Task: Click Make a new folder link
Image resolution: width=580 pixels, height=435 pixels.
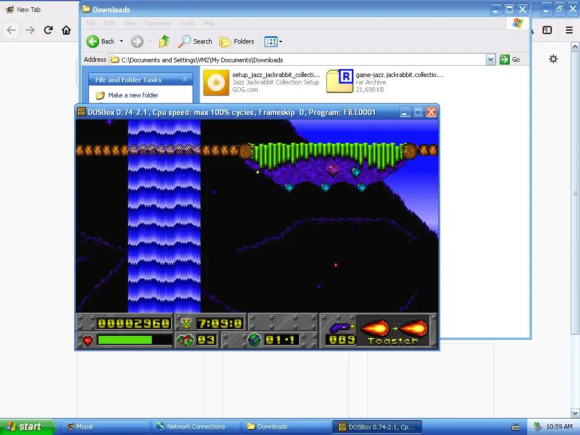Action: tap(133, 95)
